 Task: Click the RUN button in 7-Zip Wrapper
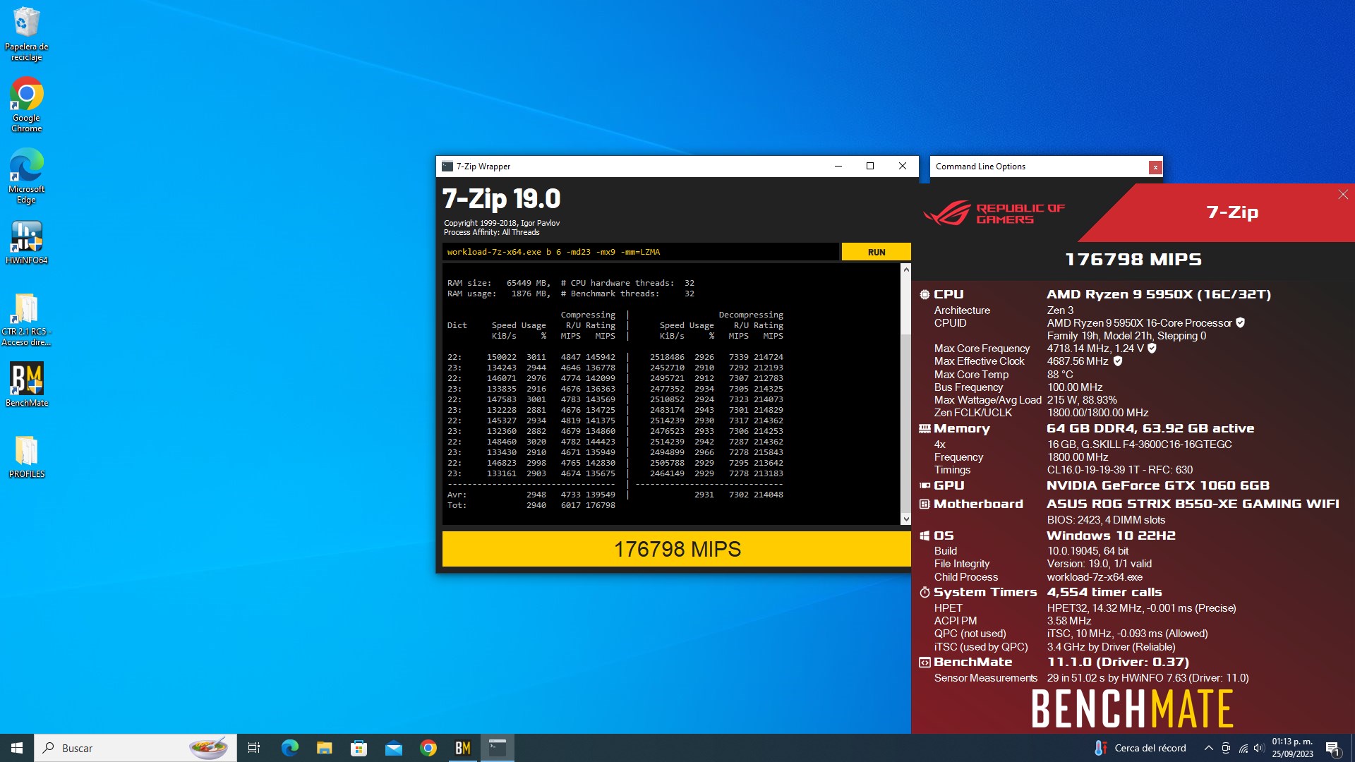[x=876, y=252]
